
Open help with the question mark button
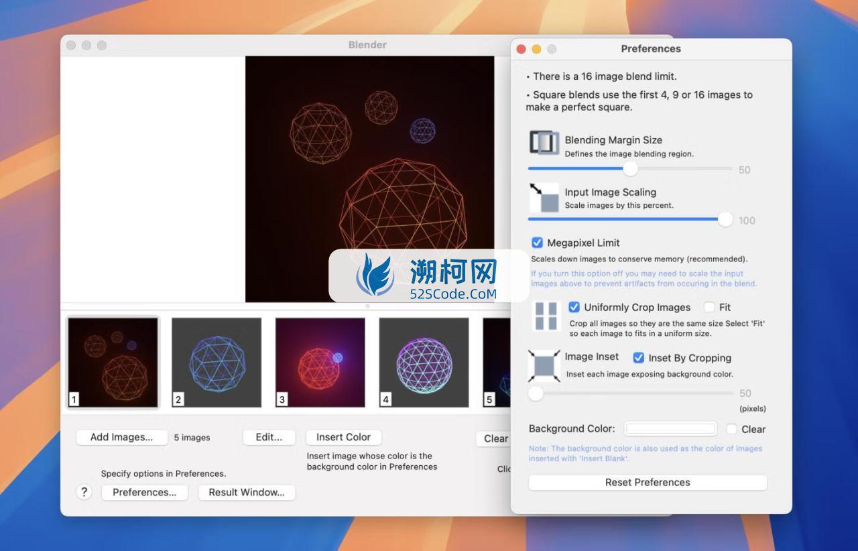[84, 492]
